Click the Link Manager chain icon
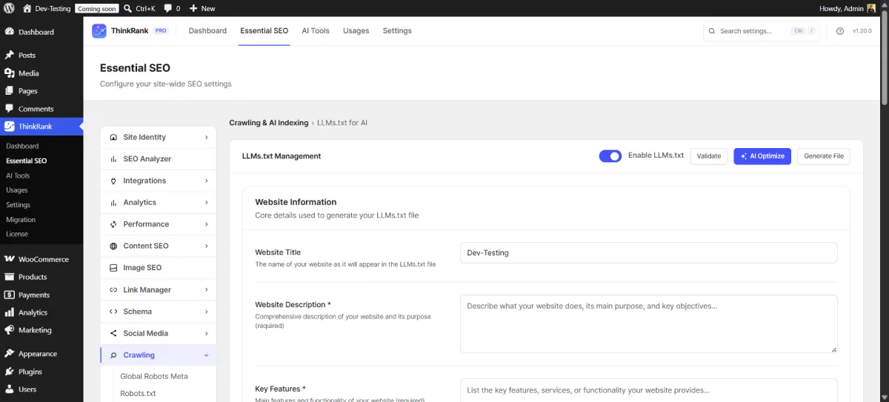Image resolution: width=889 pixels, height=402 pixels. pos(113,289)
